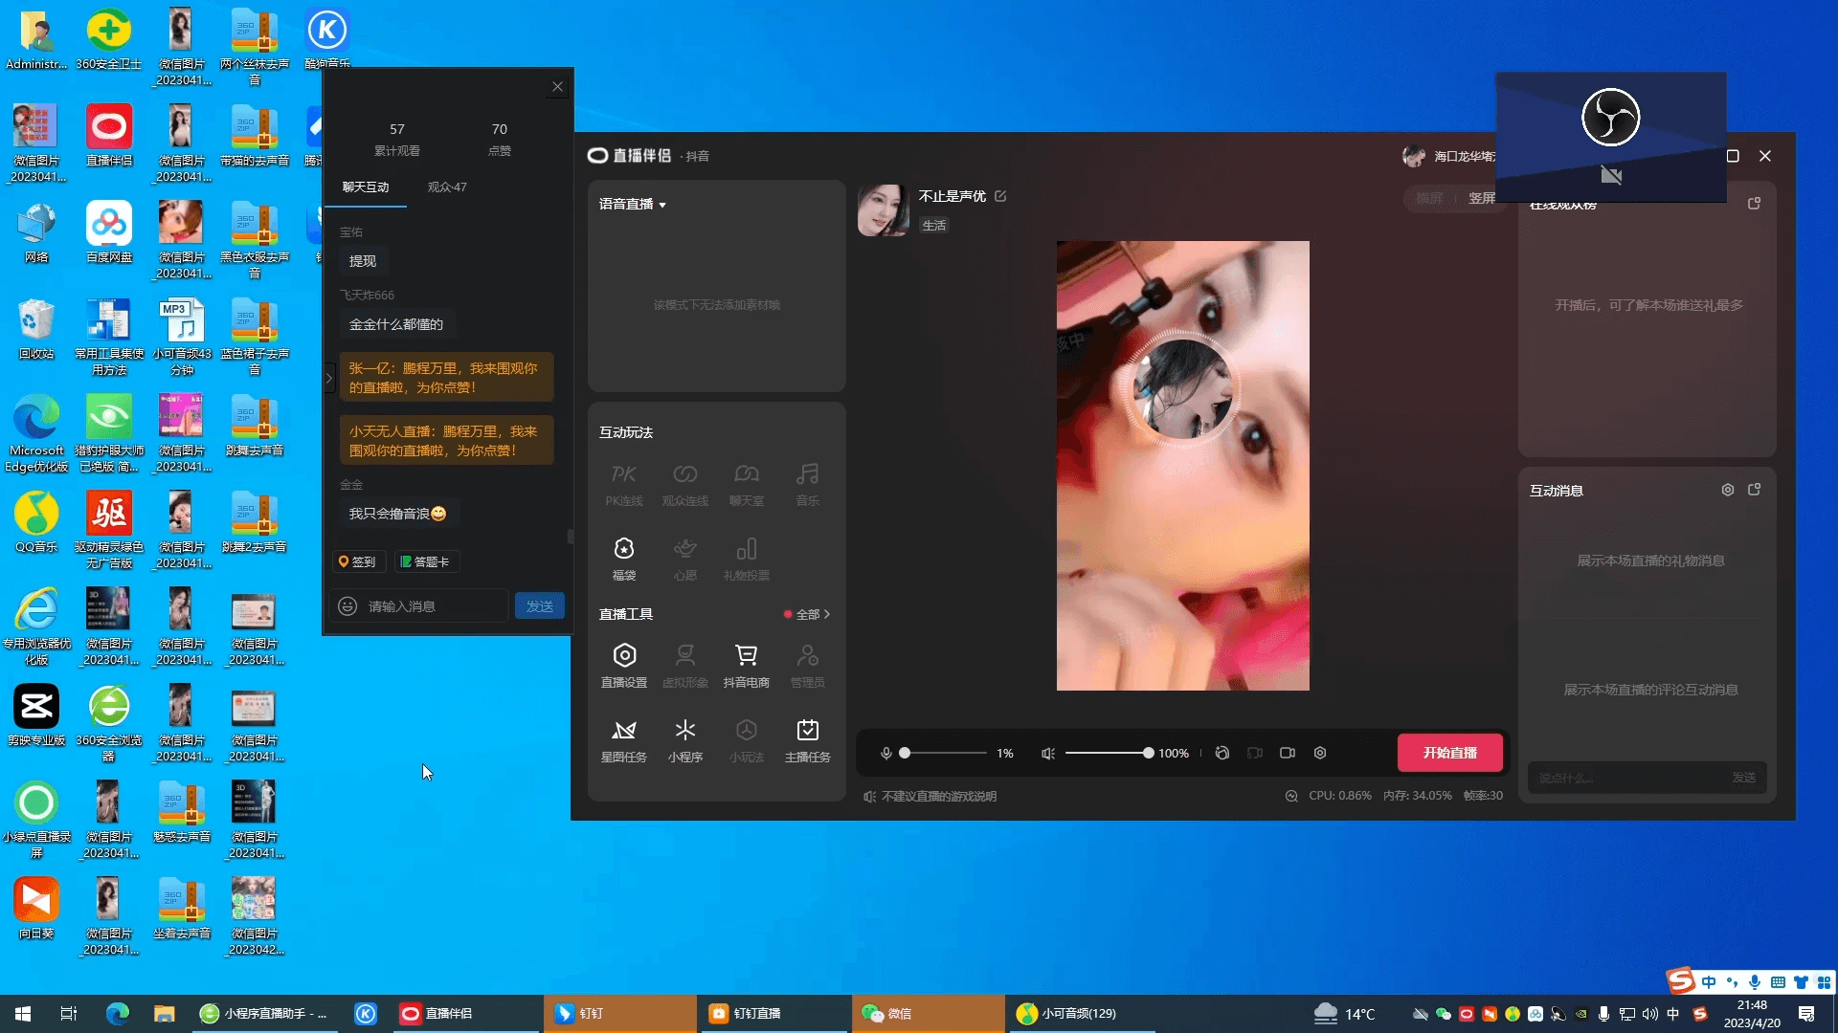This screenshot has height=1033, width=1838.
Task: Collapse the chat panel side arrow
Action: [329, 379]
